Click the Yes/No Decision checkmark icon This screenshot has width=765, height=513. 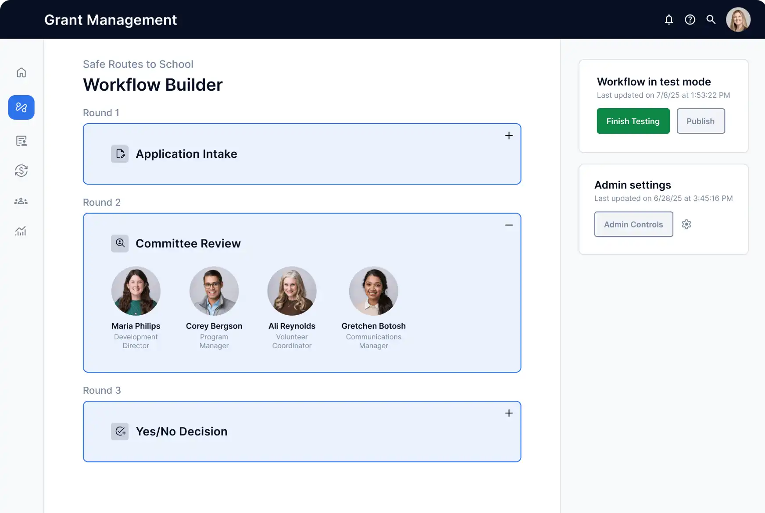pyautogui.click(x=120, y=431)
